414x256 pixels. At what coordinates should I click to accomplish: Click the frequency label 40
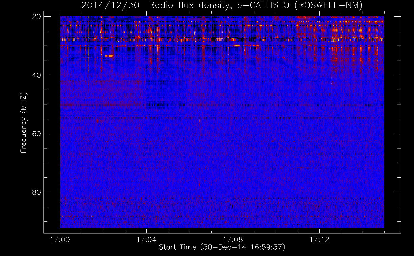(37, 75)
